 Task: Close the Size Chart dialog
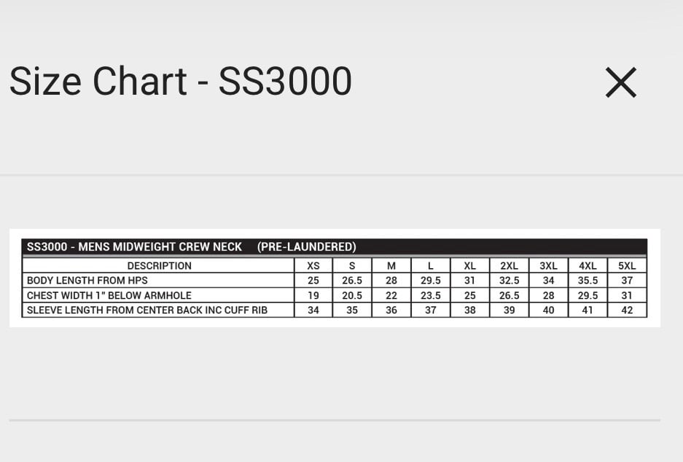621,82
